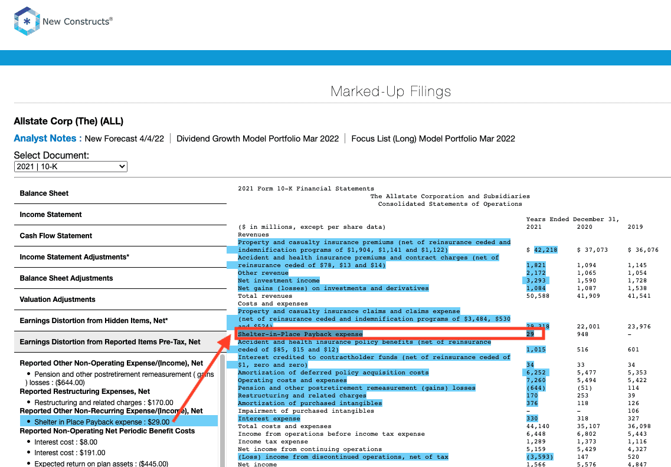Click highlighted Interest expense line
This screenshot has height=467, width=671.
click(269, 419)
